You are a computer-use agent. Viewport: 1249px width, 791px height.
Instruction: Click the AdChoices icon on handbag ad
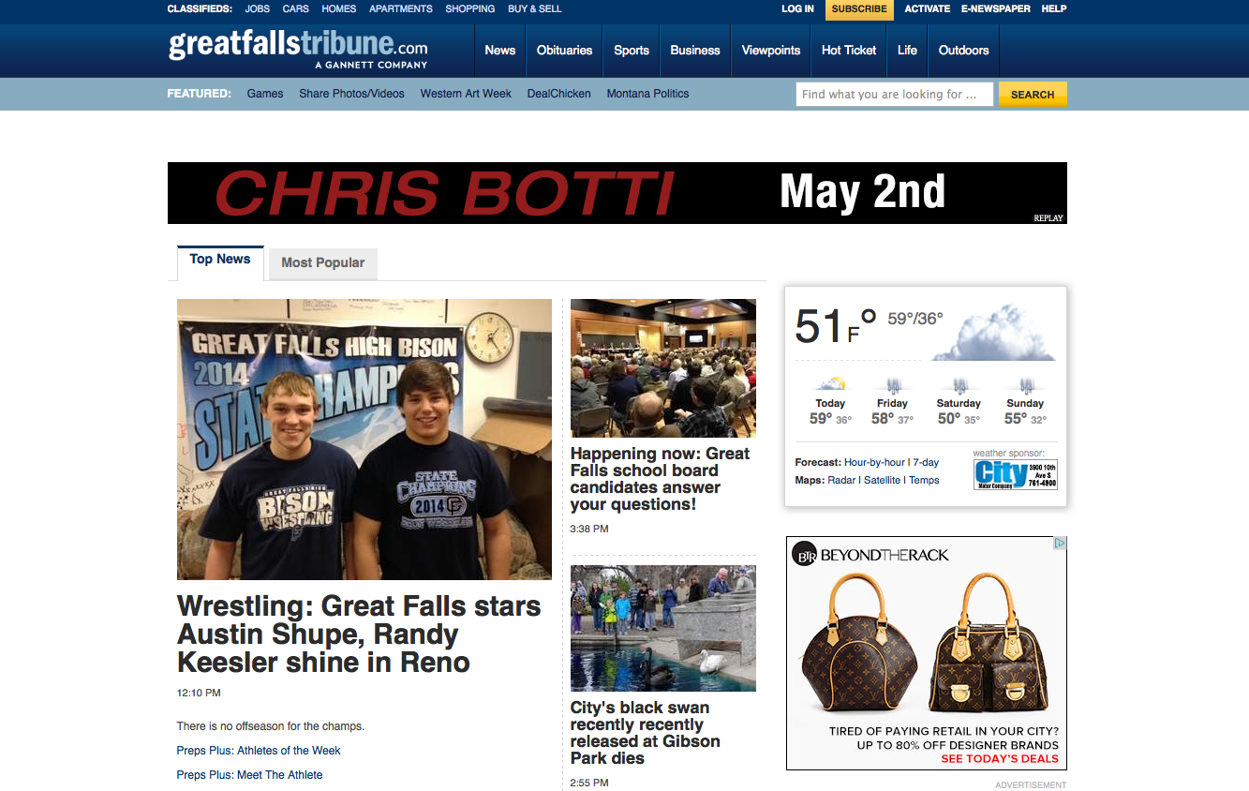(x=1060, y=543)
